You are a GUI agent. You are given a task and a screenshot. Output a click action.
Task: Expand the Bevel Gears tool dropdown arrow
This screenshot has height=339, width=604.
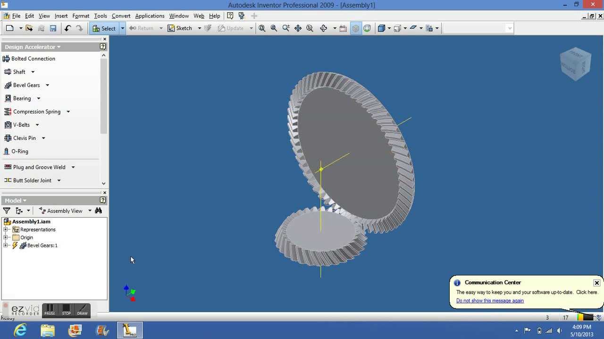coord(47,85)
